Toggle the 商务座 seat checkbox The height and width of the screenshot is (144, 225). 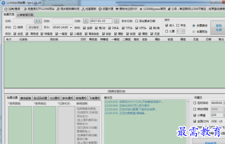coord(27,34)
